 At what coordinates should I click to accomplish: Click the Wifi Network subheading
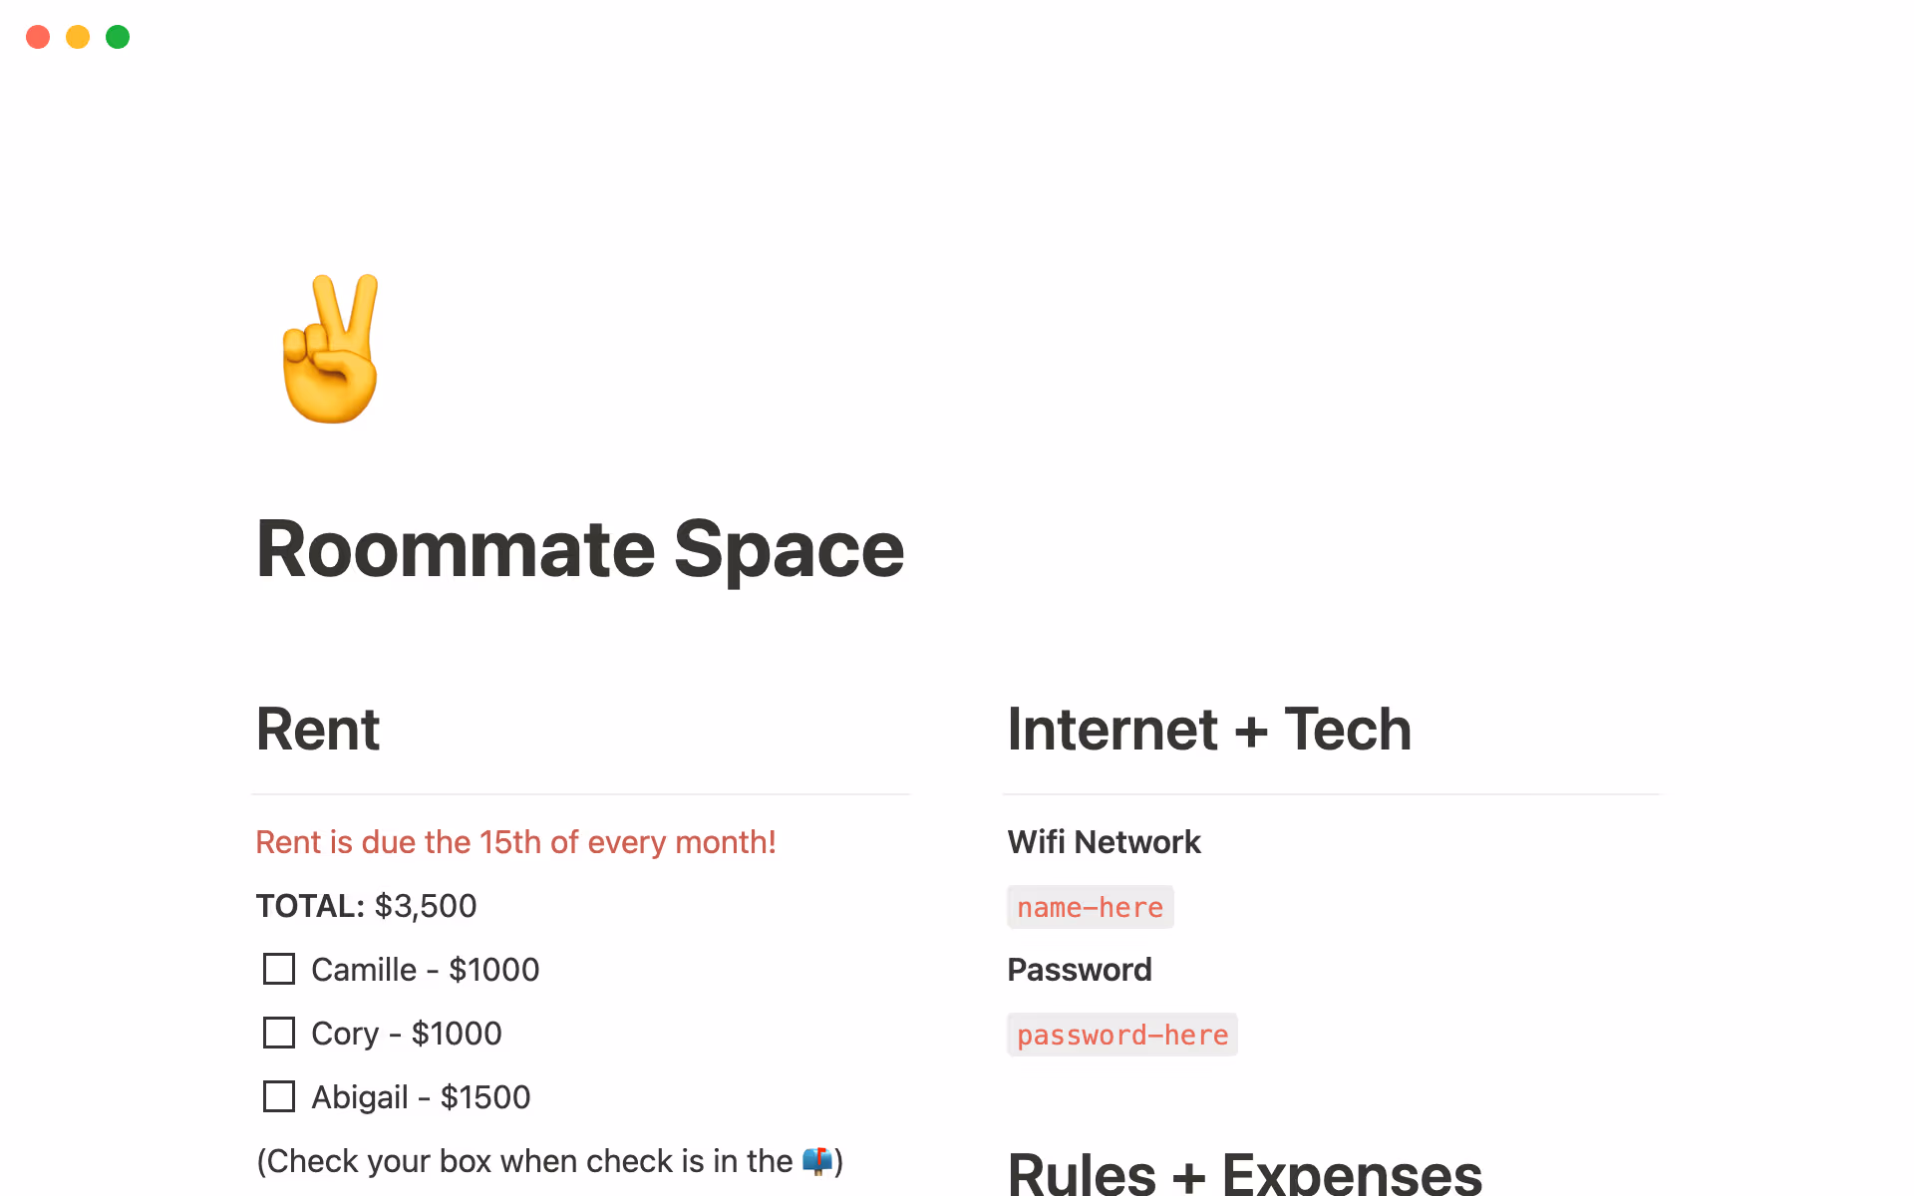click(x=1104, y=842)
